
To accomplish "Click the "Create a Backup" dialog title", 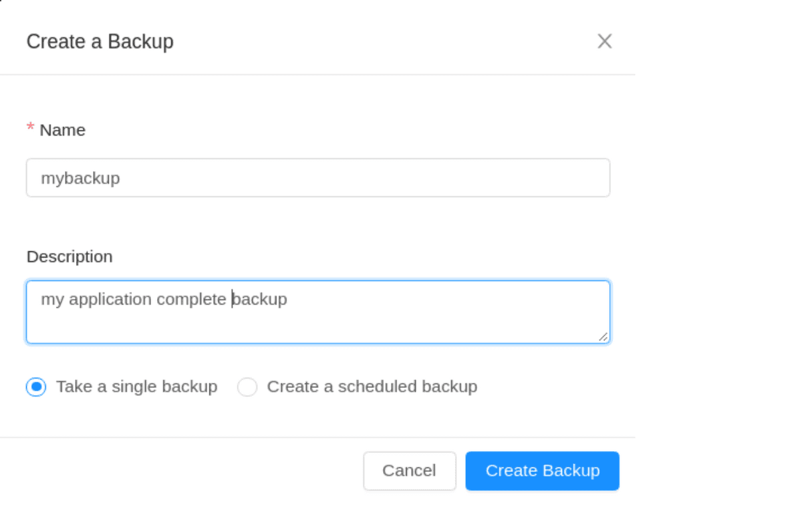I will 100,41.
